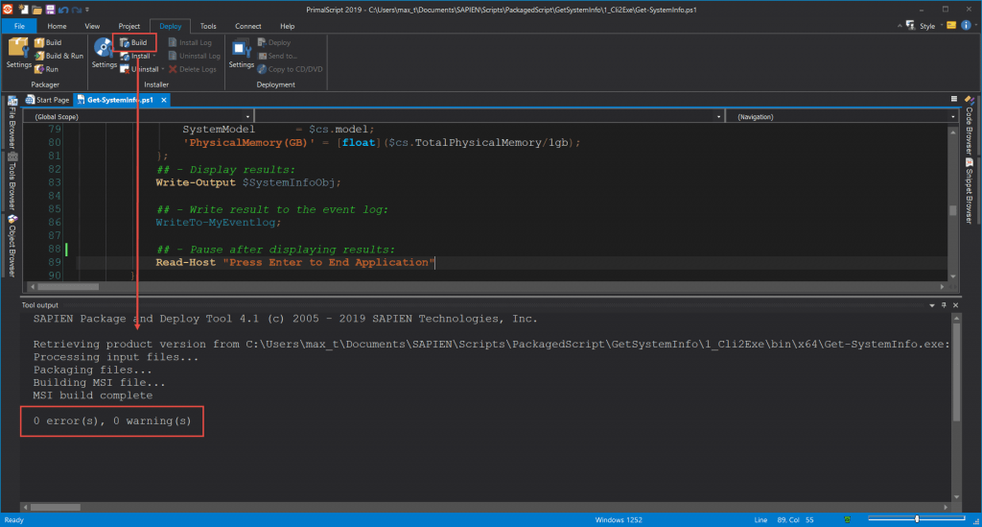
Task: Click Copy to CD/DVD button
Action: tap(290, 69)
